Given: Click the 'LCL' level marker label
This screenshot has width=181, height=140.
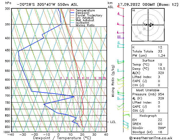Looking at the screenshot, I should pos(113,122).
